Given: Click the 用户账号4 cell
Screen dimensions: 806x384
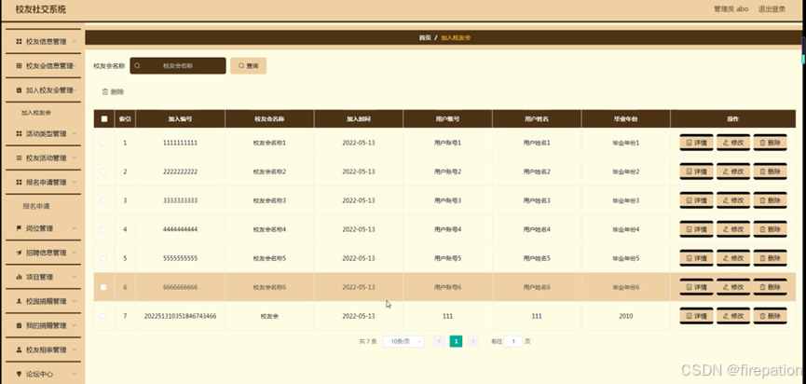Looking at the screenshot, I should [447, 229].
